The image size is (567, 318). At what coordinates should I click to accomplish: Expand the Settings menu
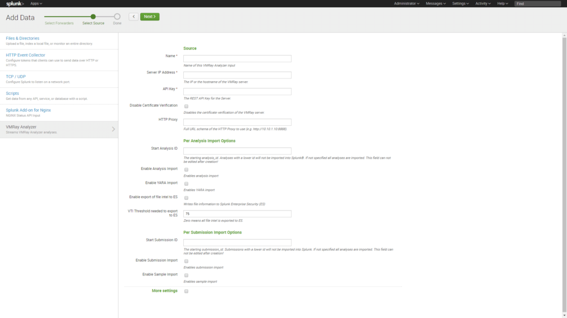460,4
